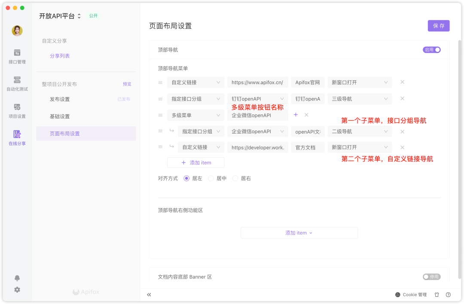464x304 pixels.
Task: Delete the Apifox官网 menu row
Action: (403, 82)
